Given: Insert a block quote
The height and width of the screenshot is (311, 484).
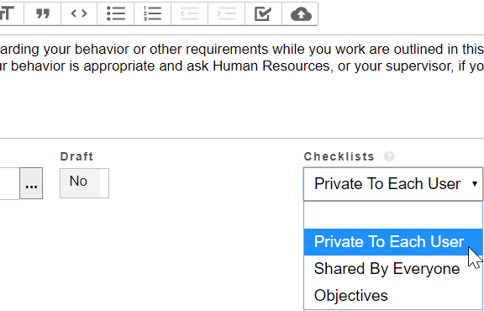Looking at the screenshot, I should point(43,13).
